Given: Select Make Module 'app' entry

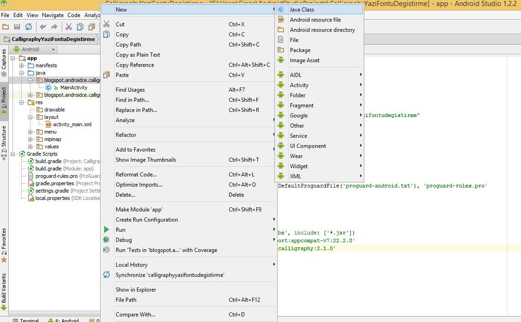Looking at the screenshot, I should 189,210.
